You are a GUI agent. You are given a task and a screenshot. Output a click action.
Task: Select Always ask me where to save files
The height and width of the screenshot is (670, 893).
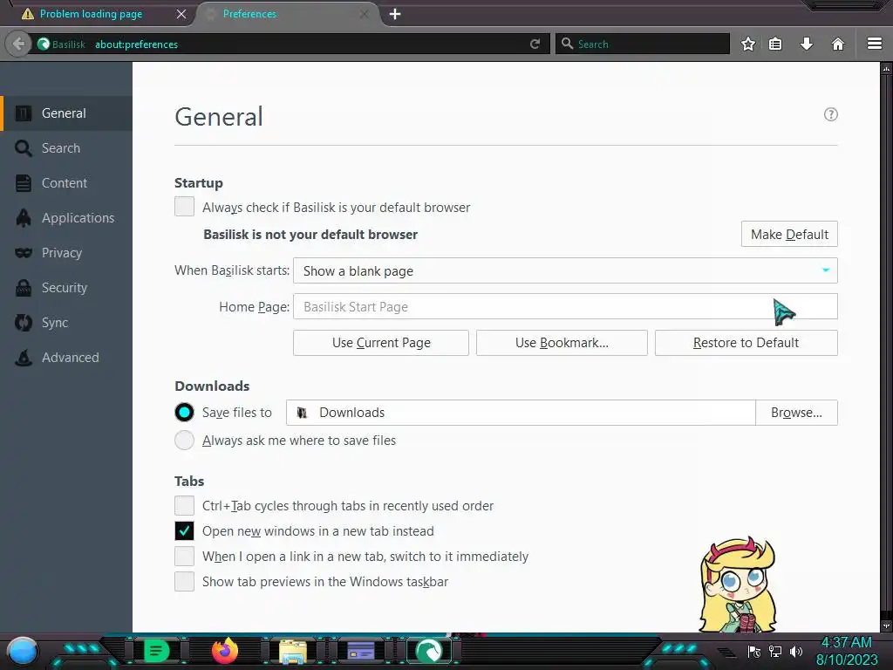coord(184,440)
